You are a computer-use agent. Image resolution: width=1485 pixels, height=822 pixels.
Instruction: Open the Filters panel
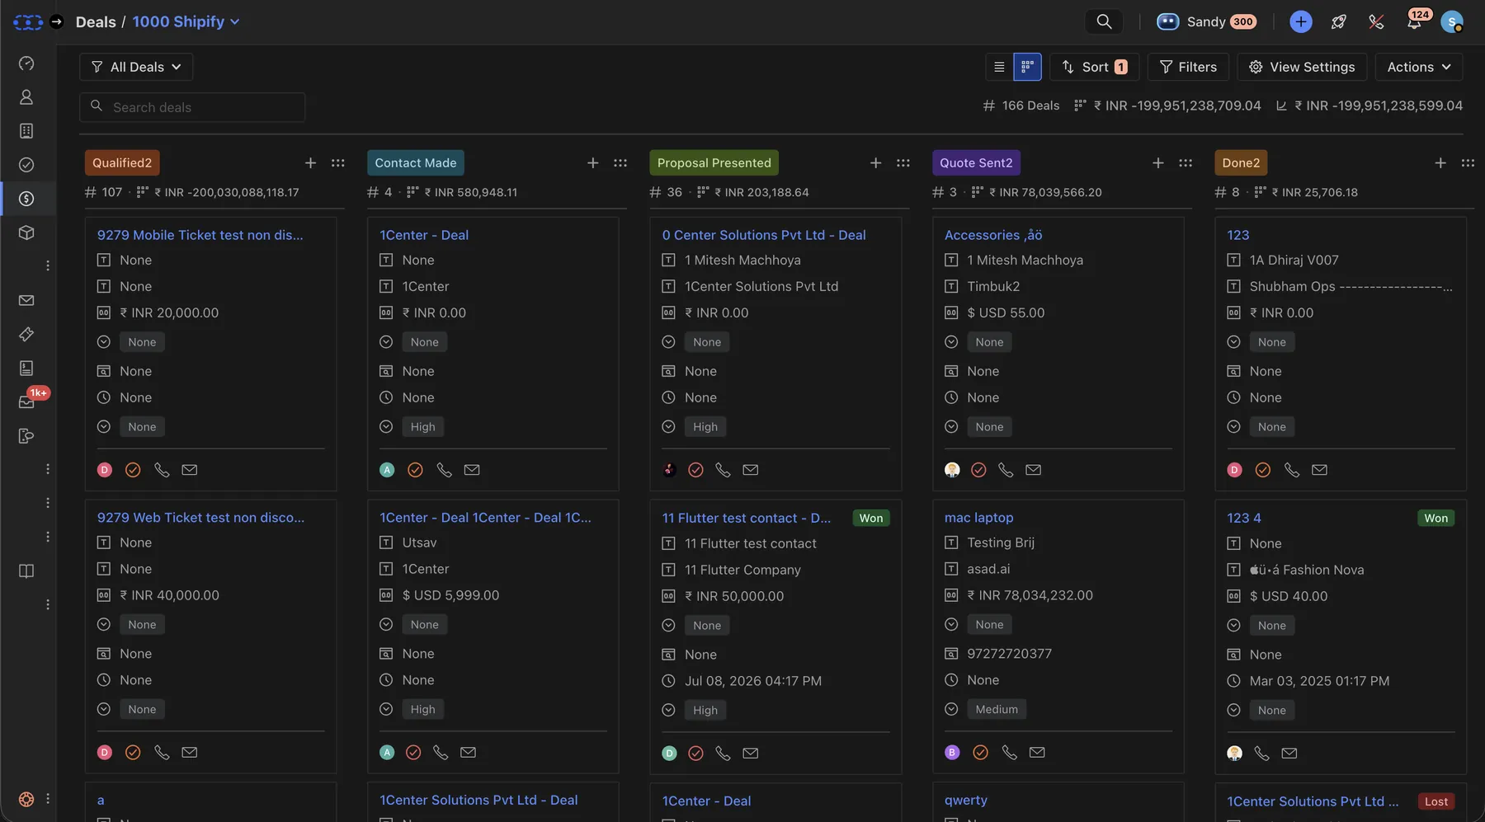[x=1188, y=67]
